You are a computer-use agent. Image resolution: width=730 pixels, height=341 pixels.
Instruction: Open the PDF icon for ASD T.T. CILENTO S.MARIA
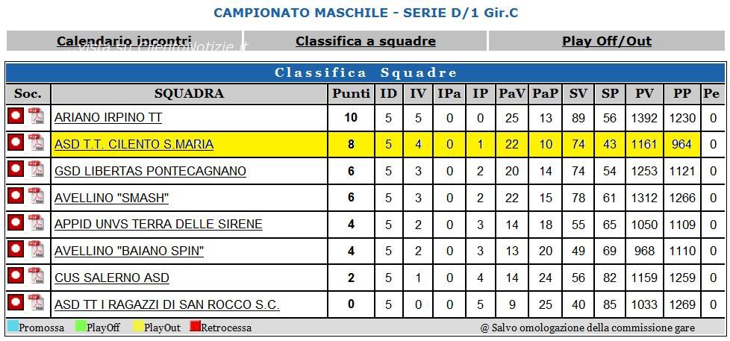click(37, 143)
